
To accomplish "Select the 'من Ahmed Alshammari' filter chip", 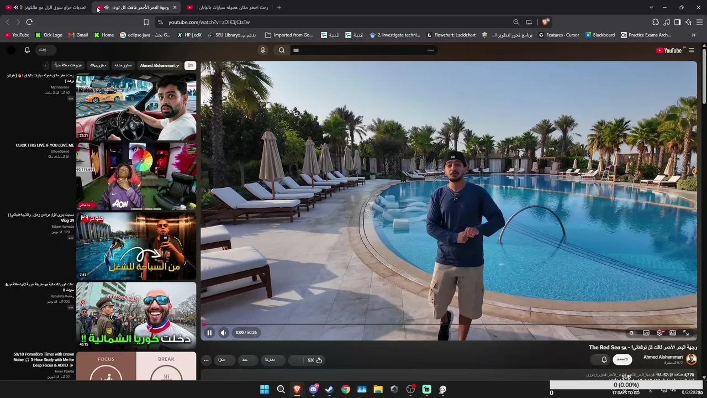I will [x=160, y=65].
